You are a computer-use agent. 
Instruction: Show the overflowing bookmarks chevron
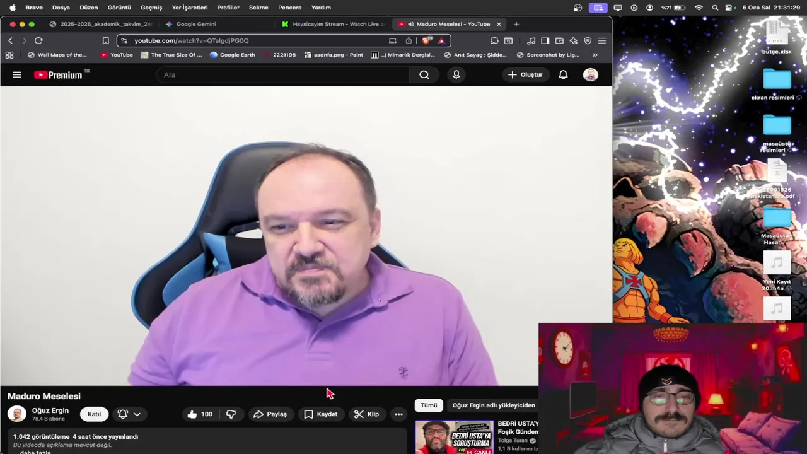[x=595, y=55]
